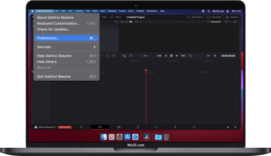This screenshot has width=271, height=156.
Task: Open the timeline name dropdown in viewer
Action: click(181, 22)
